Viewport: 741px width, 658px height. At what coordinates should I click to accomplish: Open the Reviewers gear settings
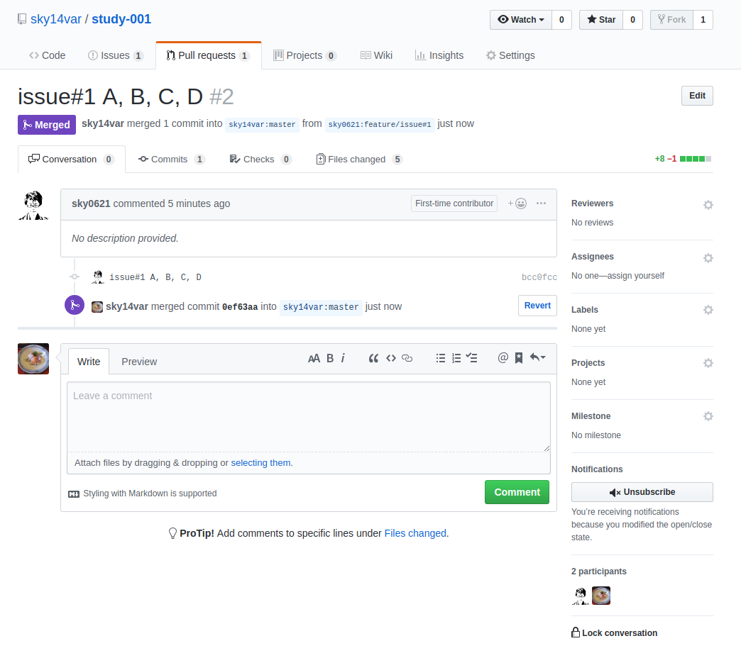[x=708, y=205]
